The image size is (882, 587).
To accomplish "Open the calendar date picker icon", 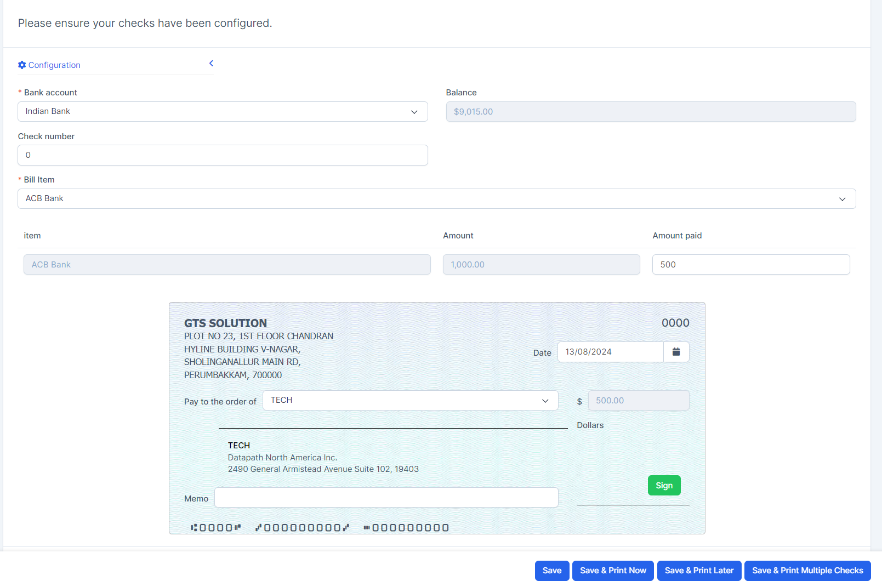I will coord(676,352).
